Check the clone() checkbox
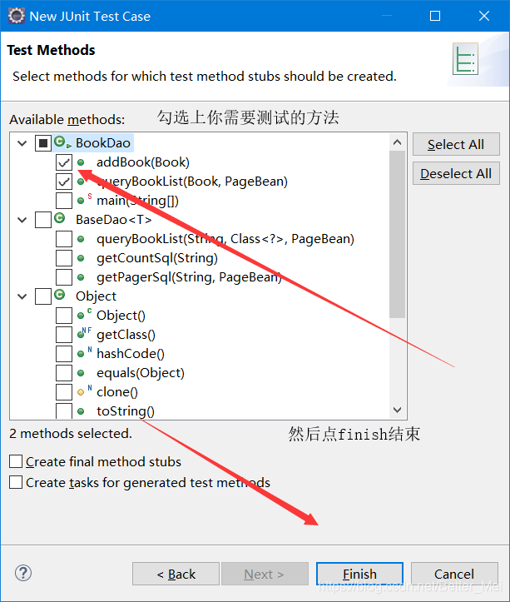The image size is (510, 602). tap(64, 392)
